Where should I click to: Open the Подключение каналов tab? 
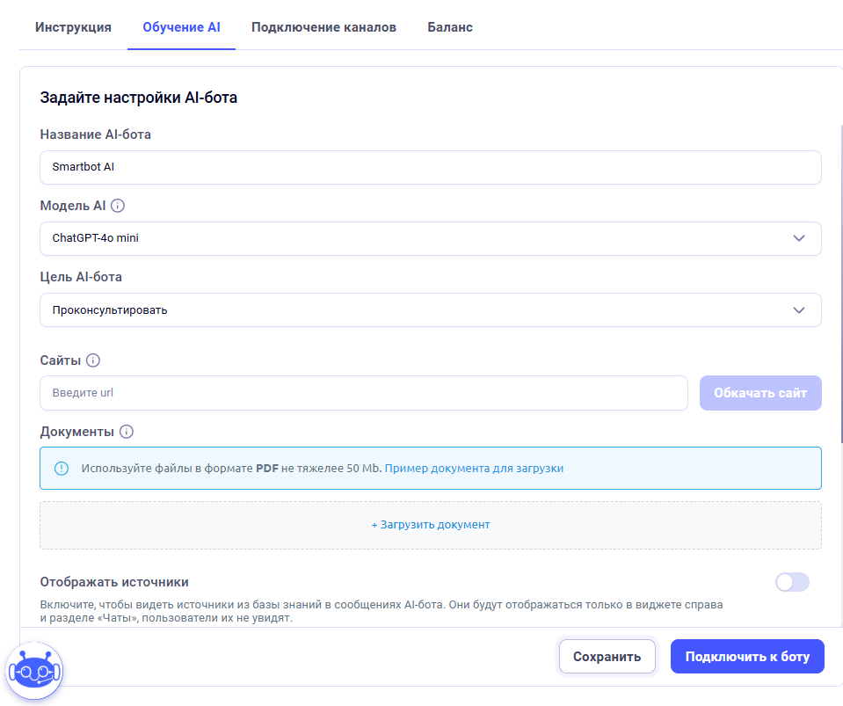[323, 27]
